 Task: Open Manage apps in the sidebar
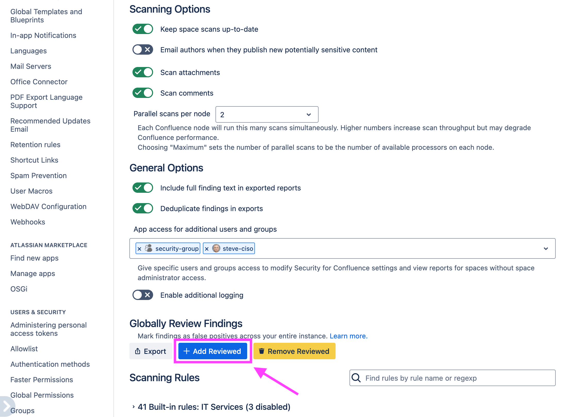tap(33, 273)
